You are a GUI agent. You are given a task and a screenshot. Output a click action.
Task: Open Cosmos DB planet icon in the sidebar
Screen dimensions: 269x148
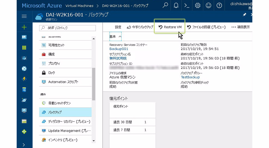coord(24,100)
